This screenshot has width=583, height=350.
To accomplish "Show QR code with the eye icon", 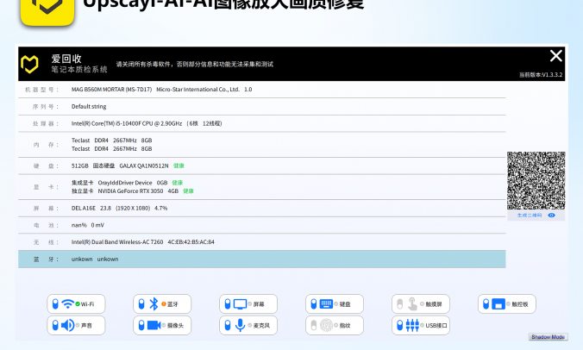I will point(551,216).
